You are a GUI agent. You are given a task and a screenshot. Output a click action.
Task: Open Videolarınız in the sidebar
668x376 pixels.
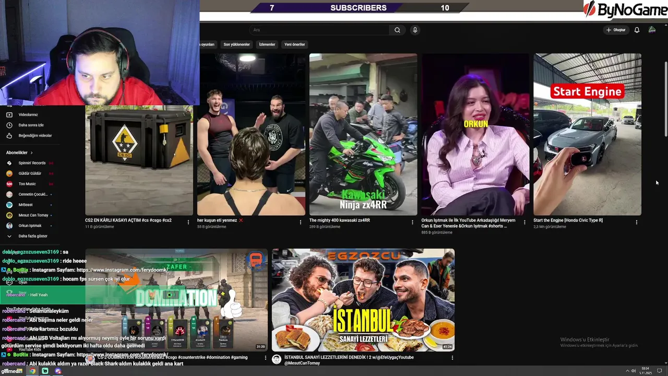pyautogui.click(x=28, y=114)
